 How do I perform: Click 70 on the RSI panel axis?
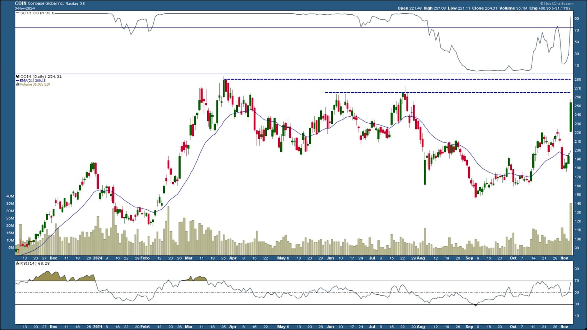pos(577,281)
